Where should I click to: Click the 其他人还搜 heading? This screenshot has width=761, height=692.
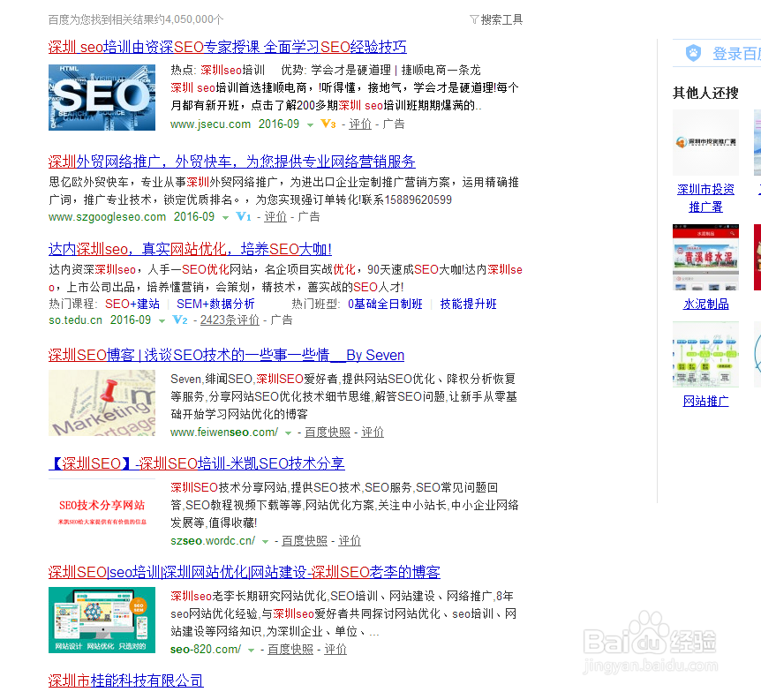click(705, 93)
